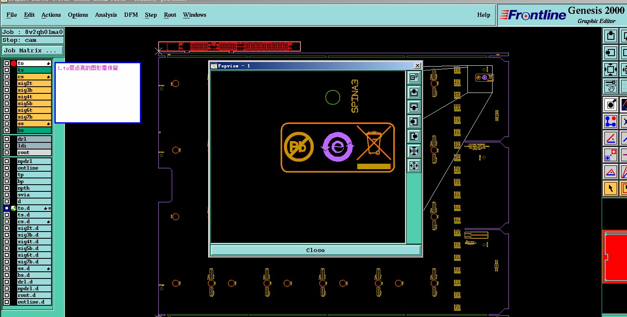Viewport: 627px width, 317px height.
Task: Click the Popview window title icon
Action: point(214,66)
